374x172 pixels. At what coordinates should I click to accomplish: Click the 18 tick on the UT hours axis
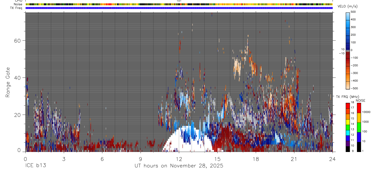tap(256, 159)
